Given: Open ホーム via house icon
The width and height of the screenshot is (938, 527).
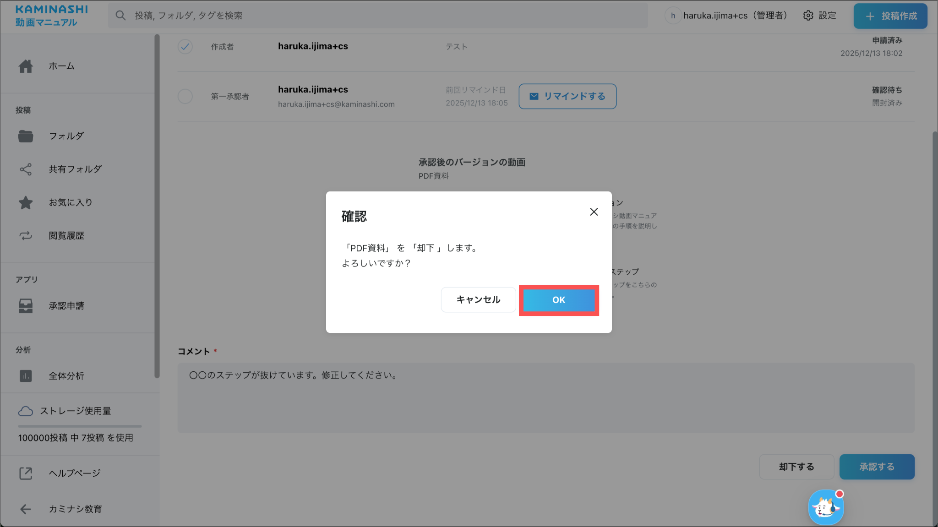Looking at the screenshot, I should pyautogui.click(x=26, y=66).
